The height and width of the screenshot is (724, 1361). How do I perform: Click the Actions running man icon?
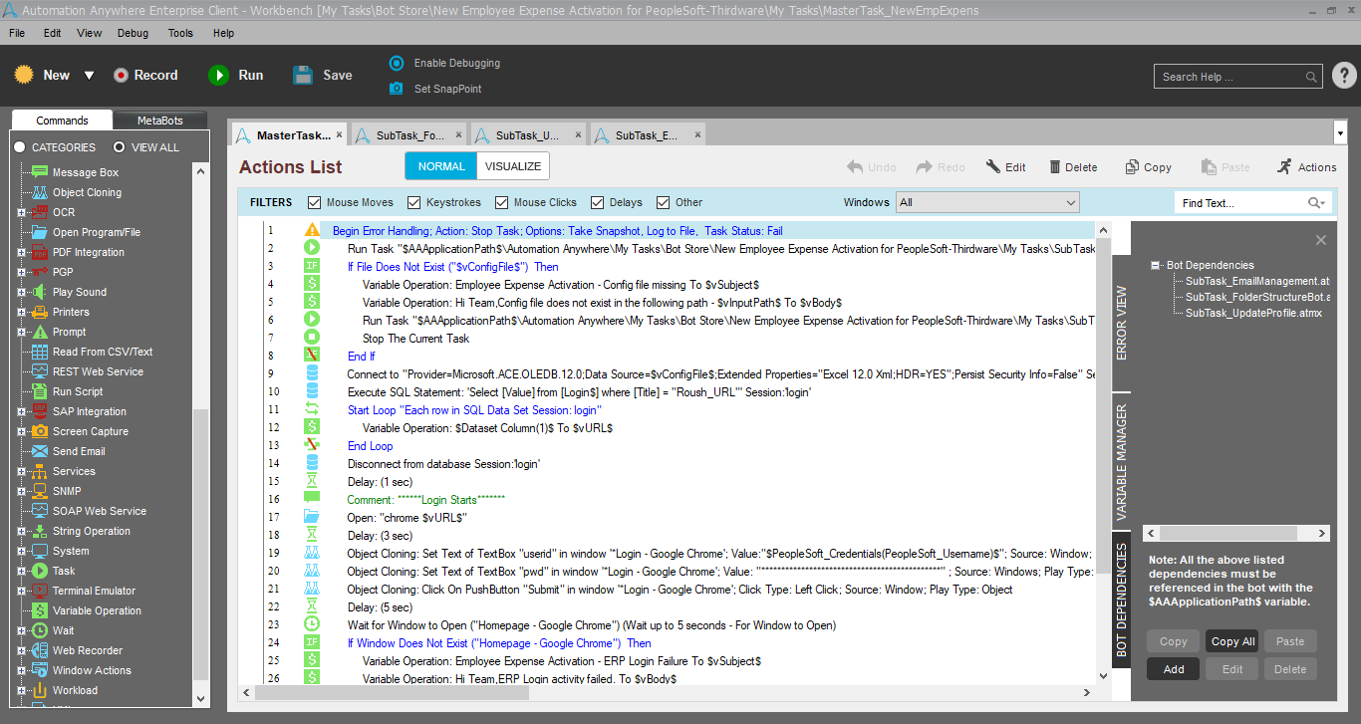[1284, 166]
